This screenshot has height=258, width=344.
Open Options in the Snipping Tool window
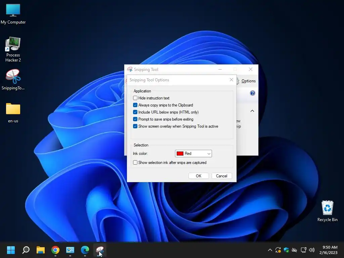click(x=248, y=81)
